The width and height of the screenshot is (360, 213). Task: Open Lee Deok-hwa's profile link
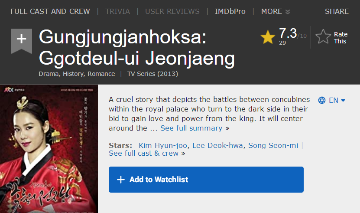tap(218, 145)
